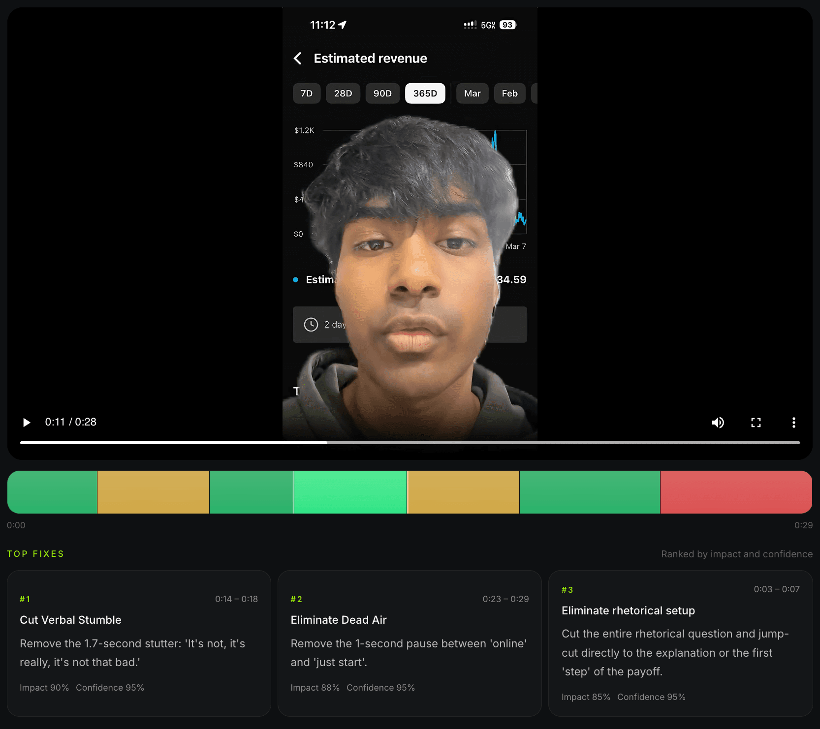
Task: Enter fullscreen mode
Action: (756, 422)
